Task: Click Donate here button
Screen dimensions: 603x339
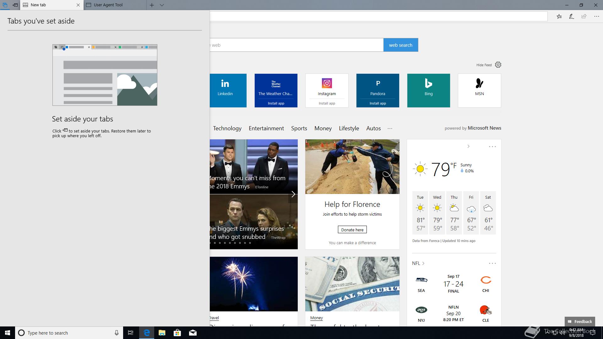Action: pos(352,230)
